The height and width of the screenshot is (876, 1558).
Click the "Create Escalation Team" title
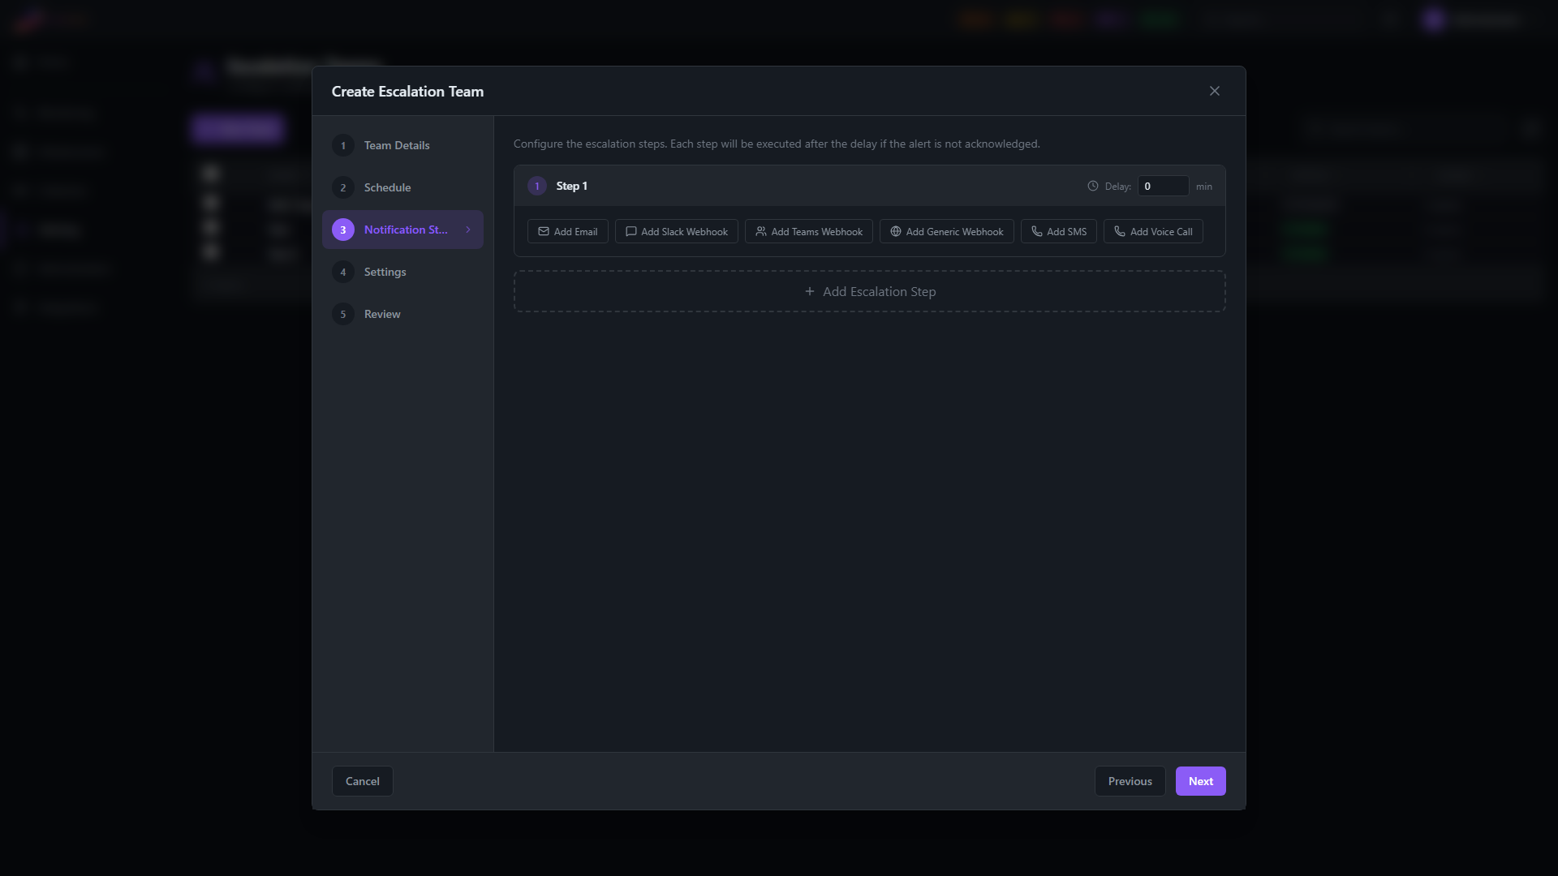click(x=407, y=92)
